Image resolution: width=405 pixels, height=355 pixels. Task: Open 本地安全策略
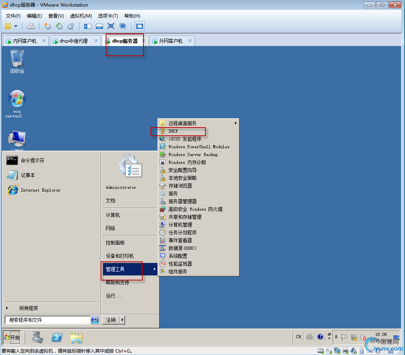pos(198,178)
